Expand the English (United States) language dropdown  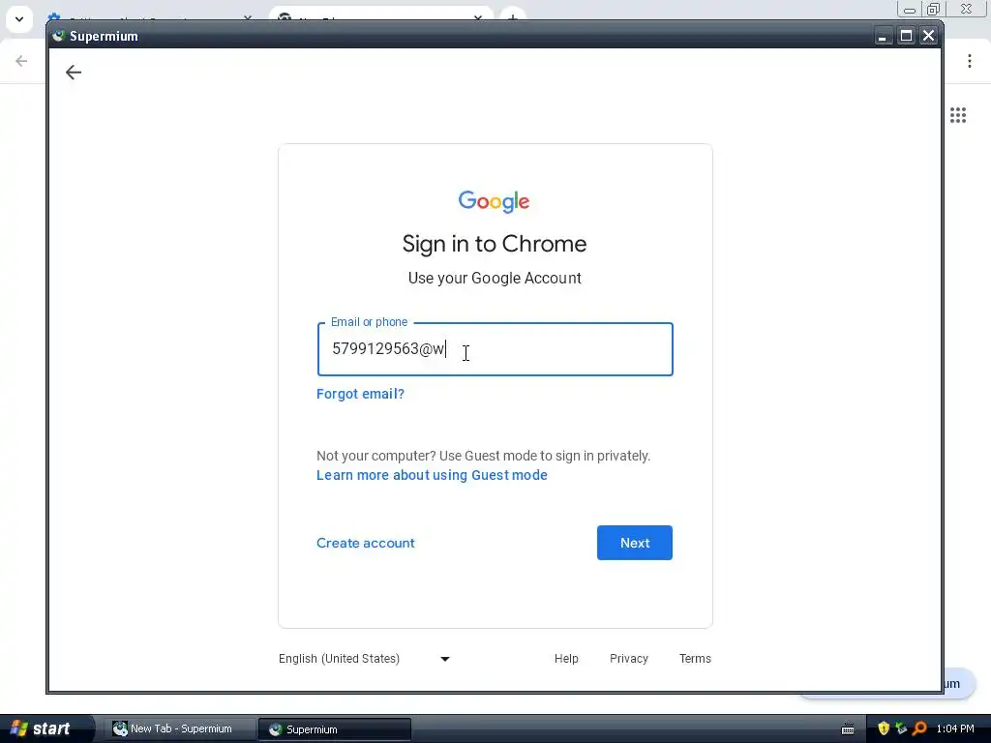click(365, 658)
